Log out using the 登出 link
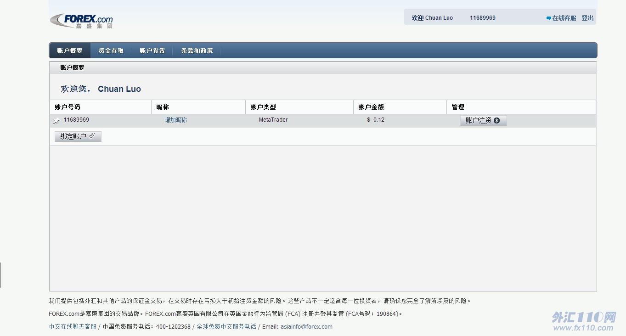This screenshot has width=626, height=336. (x=588, y=18)
